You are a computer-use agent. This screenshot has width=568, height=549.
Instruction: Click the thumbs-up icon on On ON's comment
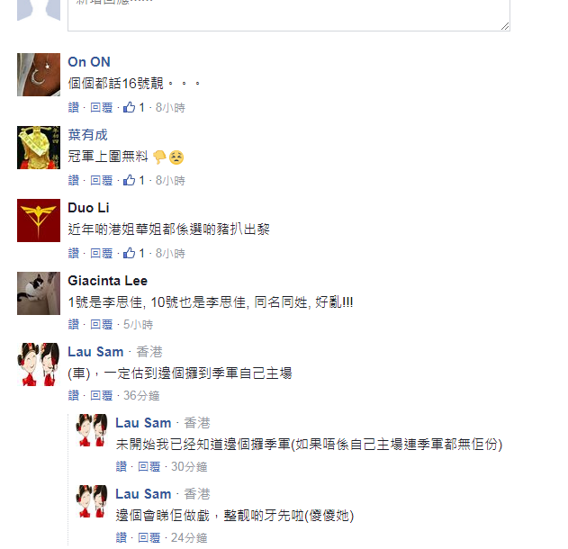tap(129, 107)
